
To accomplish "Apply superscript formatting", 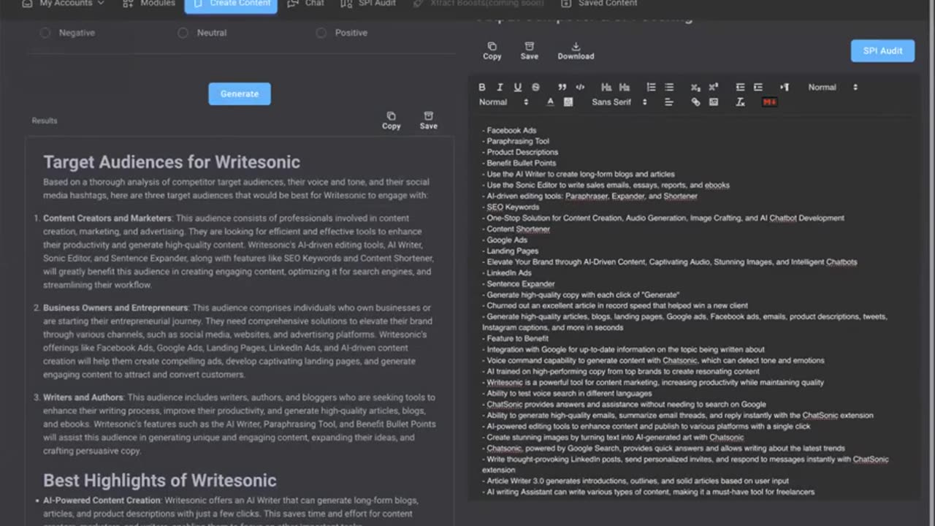I will [714, 87].
